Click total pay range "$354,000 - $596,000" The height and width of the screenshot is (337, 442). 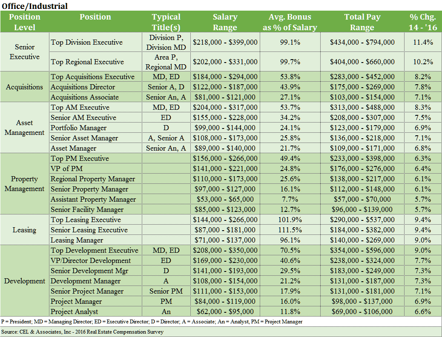click(x=362, y=250)
